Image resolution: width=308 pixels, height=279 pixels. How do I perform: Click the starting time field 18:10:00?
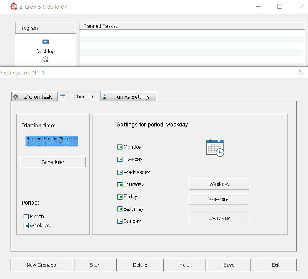tap(52, 141)
